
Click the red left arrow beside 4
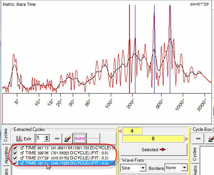(x=120, y=131)
